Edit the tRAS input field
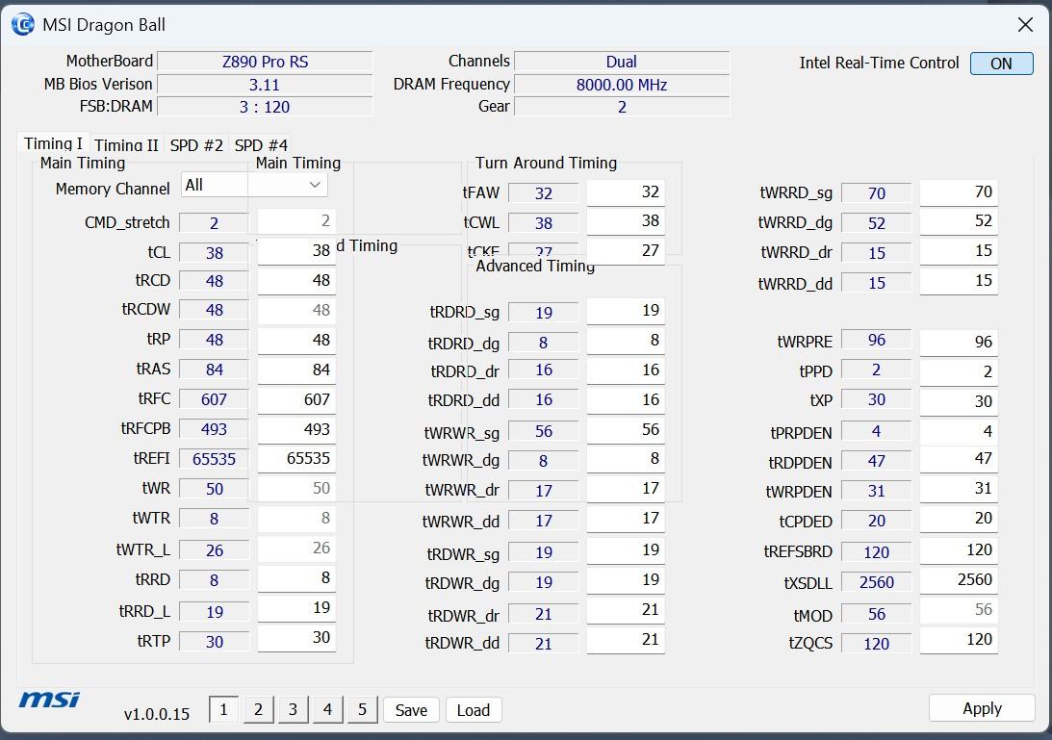This screenshot has width=1052, height=740. 296,370
